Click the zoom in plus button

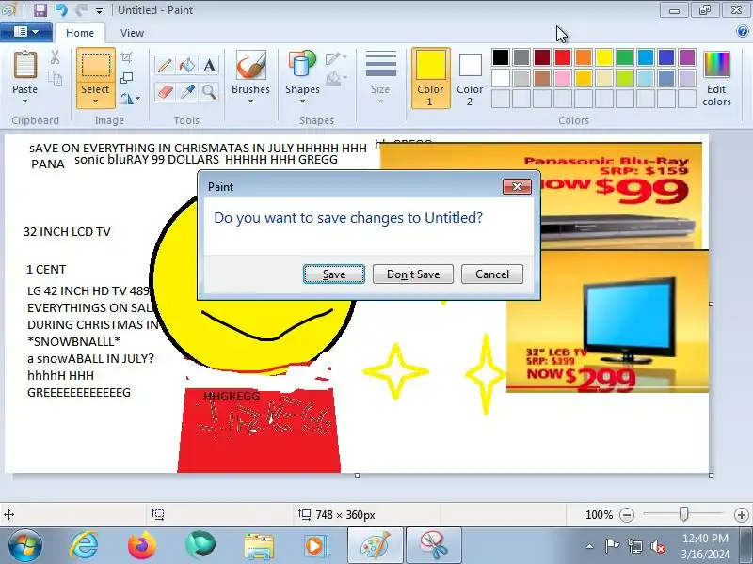742,515
